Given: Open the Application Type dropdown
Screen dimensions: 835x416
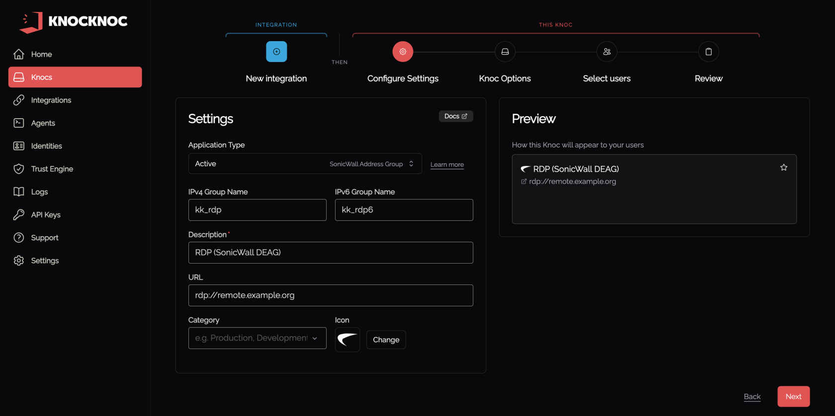Looking at the screenshot, I should tap(305, 164).
